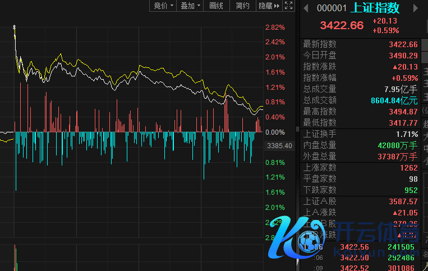Open the 竞价 dropdown menu
428x271 pixels.
tap(163, 6)
